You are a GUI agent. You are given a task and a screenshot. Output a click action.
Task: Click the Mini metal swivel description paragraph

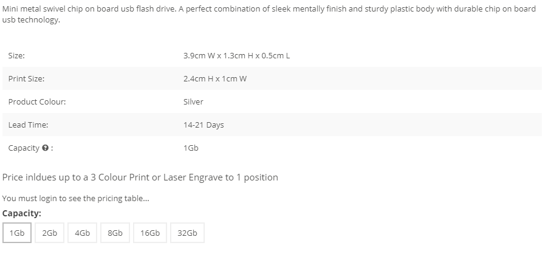[269, 14]
